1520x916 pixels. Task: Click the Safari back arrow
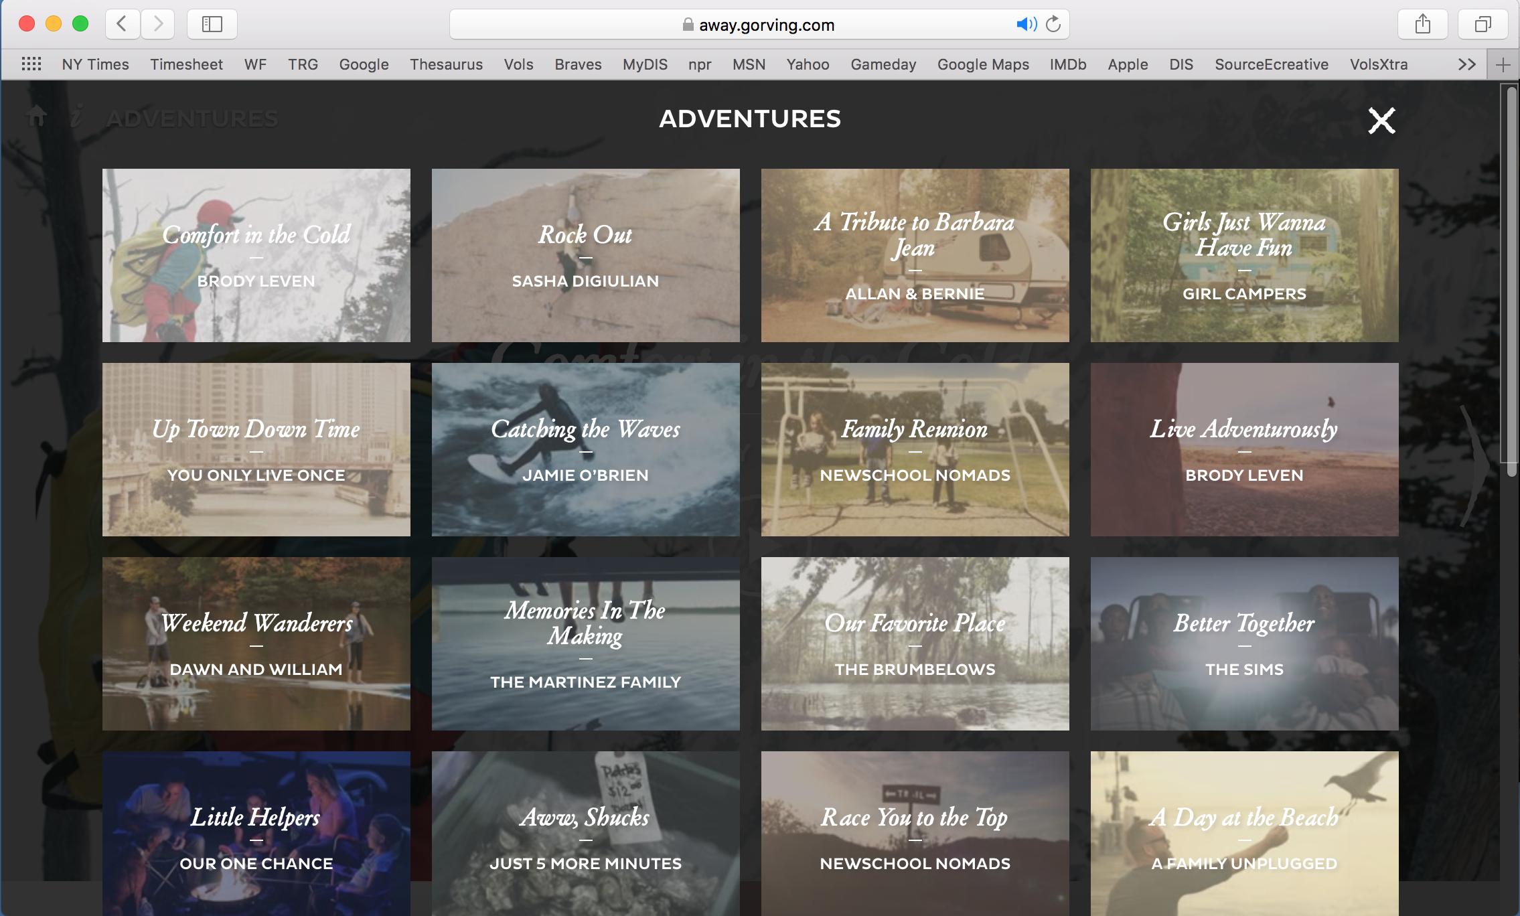click(x=122, y=25)
